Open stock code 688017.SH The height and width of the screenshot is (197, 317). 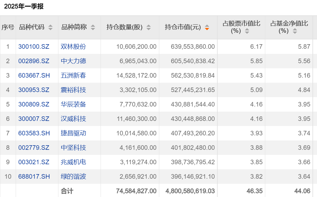pos(34,177)
